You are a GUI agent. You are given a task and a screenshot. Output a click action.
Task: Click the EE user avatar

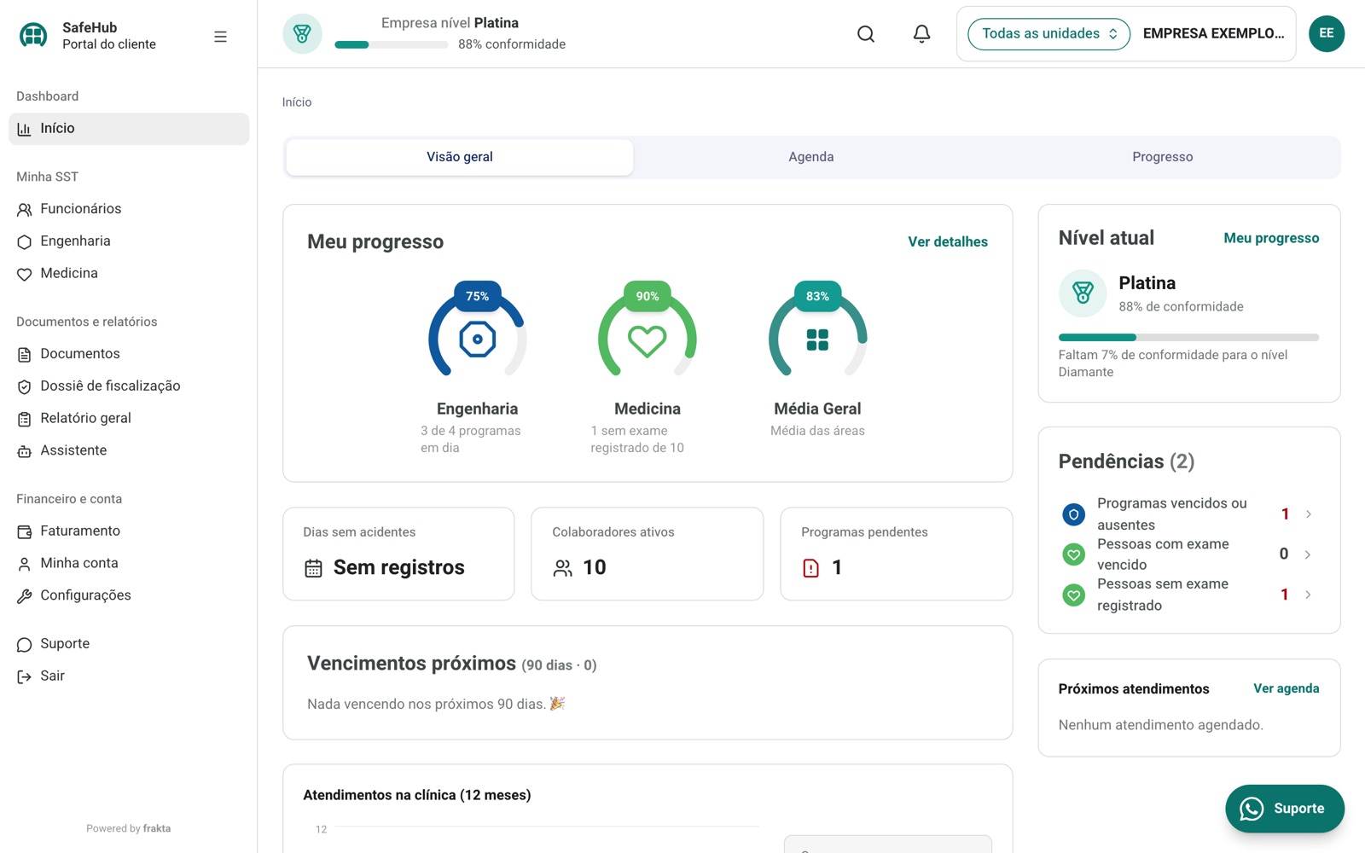pos(1327,34)
